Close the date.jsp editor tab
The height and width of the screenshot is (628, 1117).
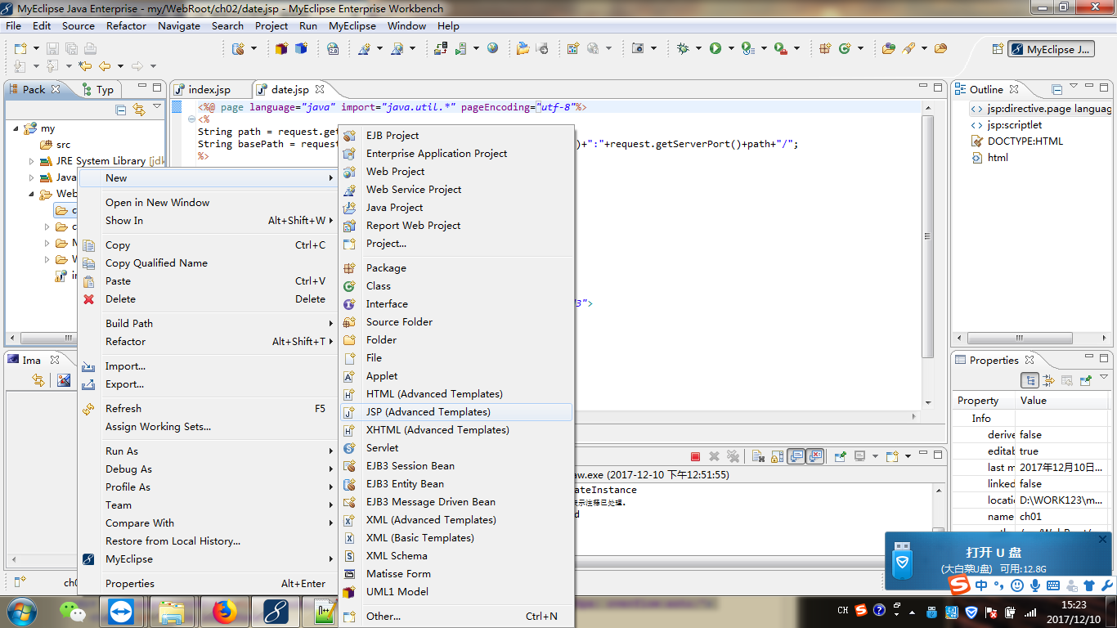(320, 89)
